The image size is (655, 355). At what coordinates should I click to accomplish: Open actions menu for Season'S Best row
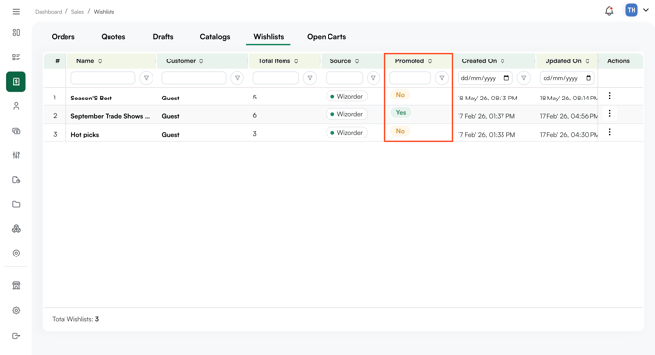(x=609, y=96)
